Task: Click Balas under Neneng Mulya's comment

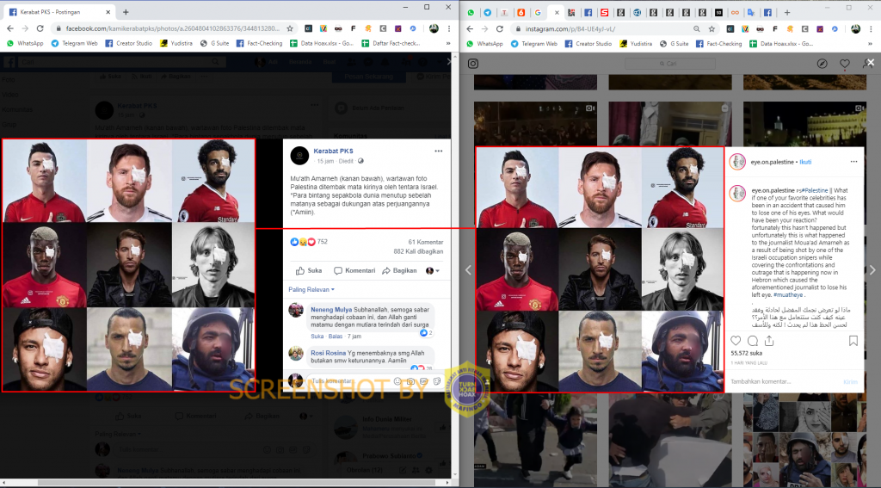Action: pos(336,337)
